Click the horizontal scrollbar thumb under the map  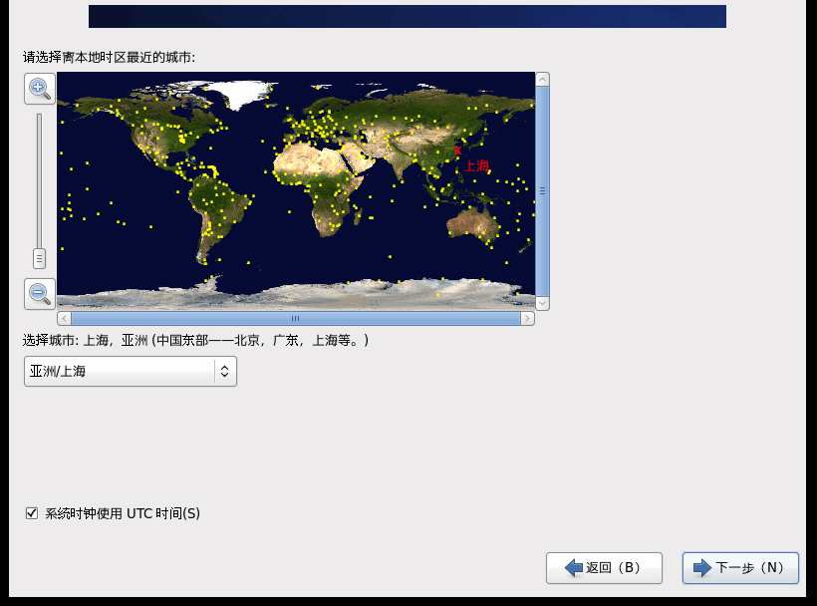click(x=296, y=318)
